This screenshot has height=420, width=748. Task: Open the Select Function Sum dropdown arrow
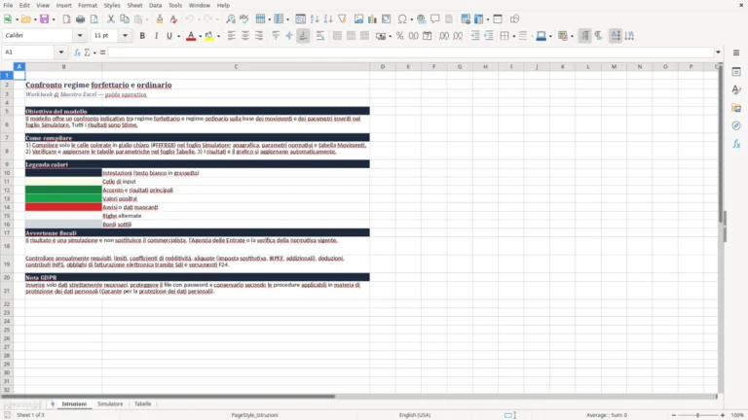94,52
